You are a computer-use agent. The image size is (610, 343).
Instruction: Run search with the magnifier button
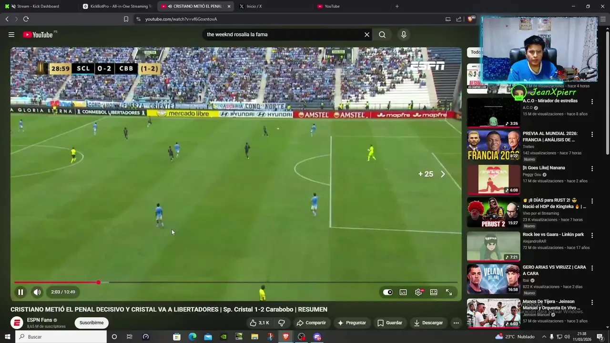tap(382, 34)
